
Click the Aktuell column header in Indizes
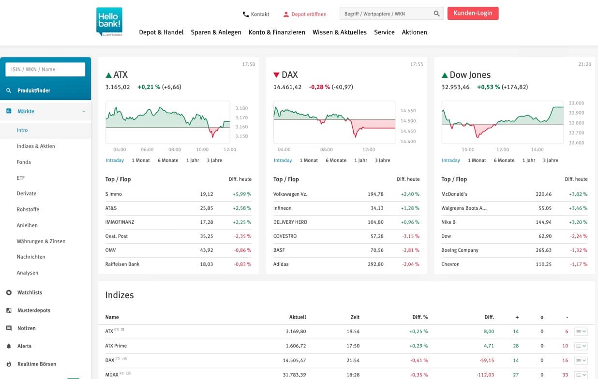298,317
